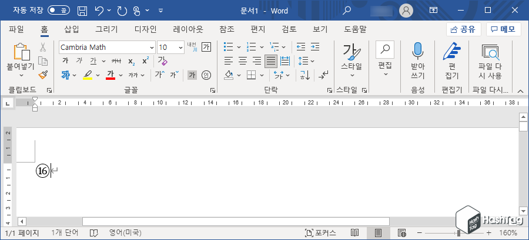Switch to the 삽입 tab
The image size is (529, 240).
71,29
